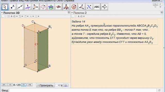Click point E on edge AA1
The width and height of the screenshot is (165, 92).
point(37,44)
